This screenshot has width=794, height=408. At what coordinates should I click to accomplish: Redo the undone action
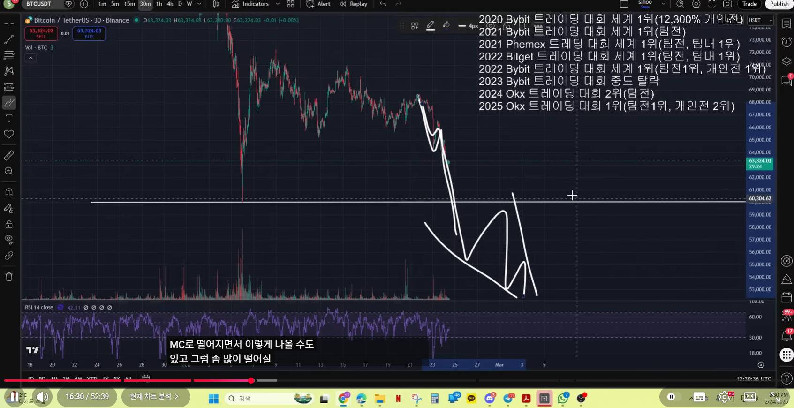[x=398, y=4]
